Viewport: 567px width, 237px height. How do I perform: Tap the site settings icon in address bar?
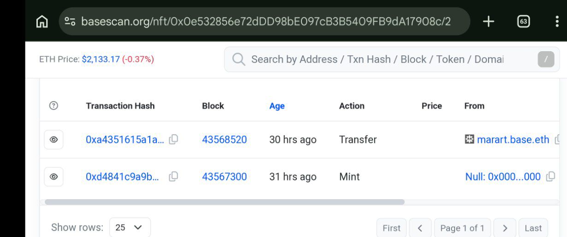click(70, 21)
